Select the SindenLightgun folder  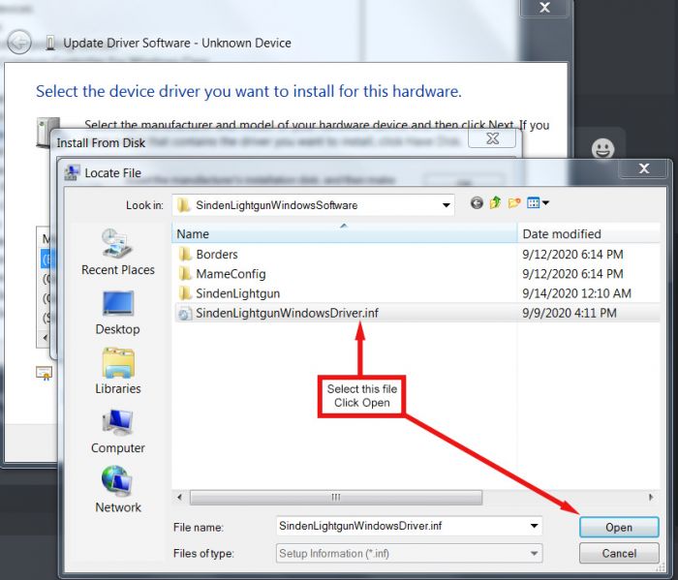coord(236,293)
